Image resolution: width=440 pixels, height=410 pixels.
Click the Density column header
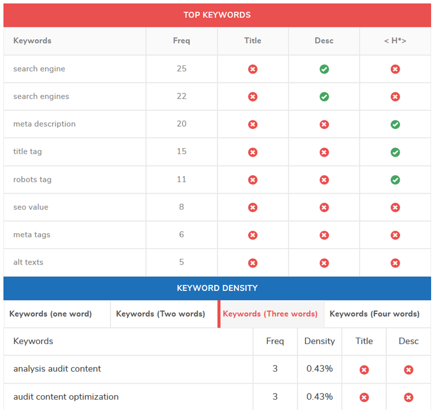tap(320, 341)
